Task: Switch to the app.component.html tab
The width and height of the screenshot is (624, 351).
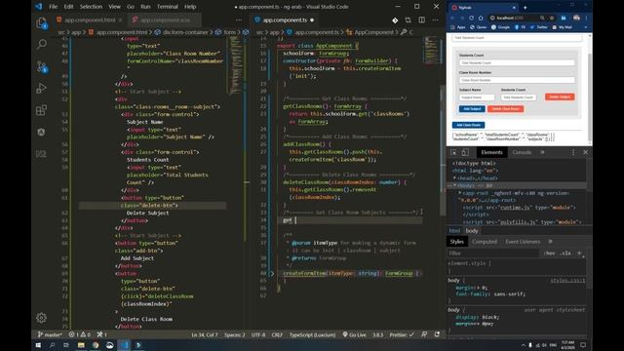Action: point(90,19)
